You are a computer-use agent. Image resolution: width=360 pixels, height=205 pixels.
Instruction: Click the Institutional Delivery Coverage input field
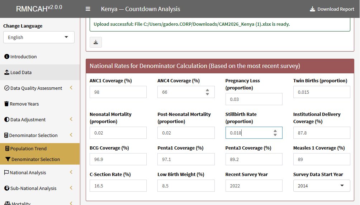pyautogui.click(x=322, y=133)
